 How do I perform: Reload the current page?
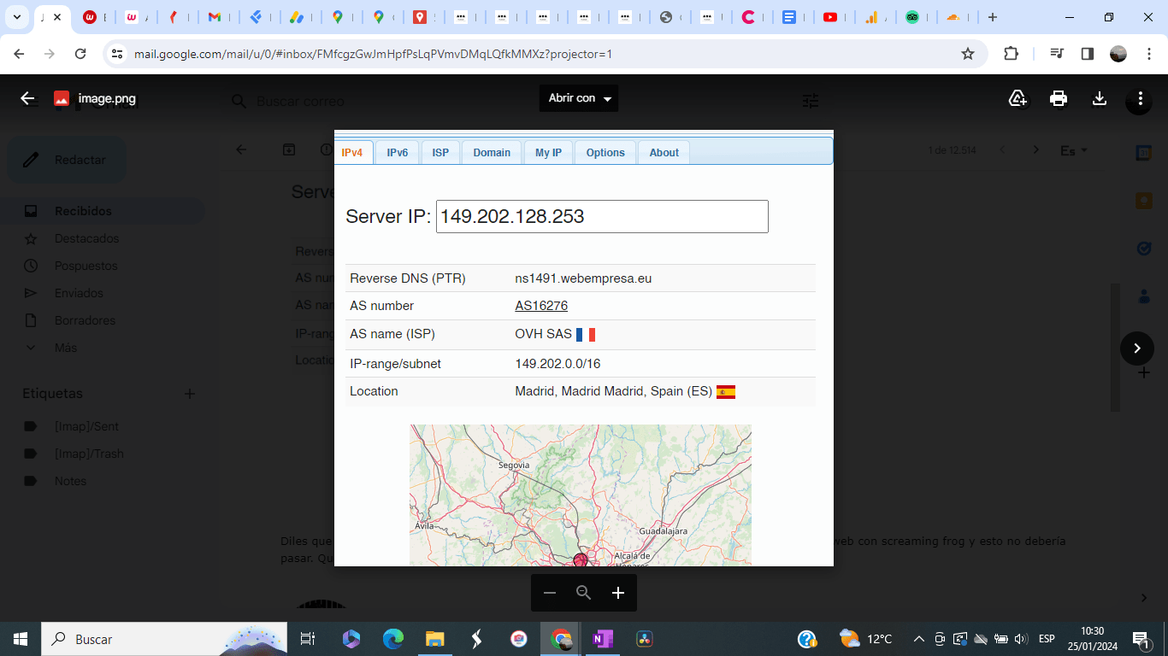tap(80, 54)
